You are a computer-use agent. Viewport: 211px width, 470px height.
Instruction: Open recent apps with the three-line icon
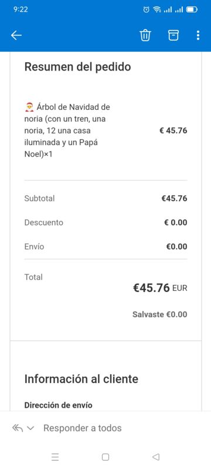[x=55, y=457]
